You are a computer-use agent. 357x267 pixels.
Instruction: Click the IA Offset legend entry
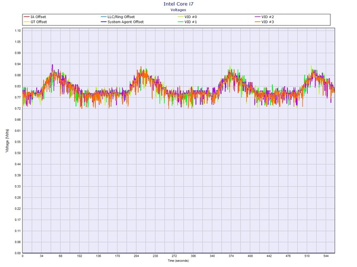35,17
